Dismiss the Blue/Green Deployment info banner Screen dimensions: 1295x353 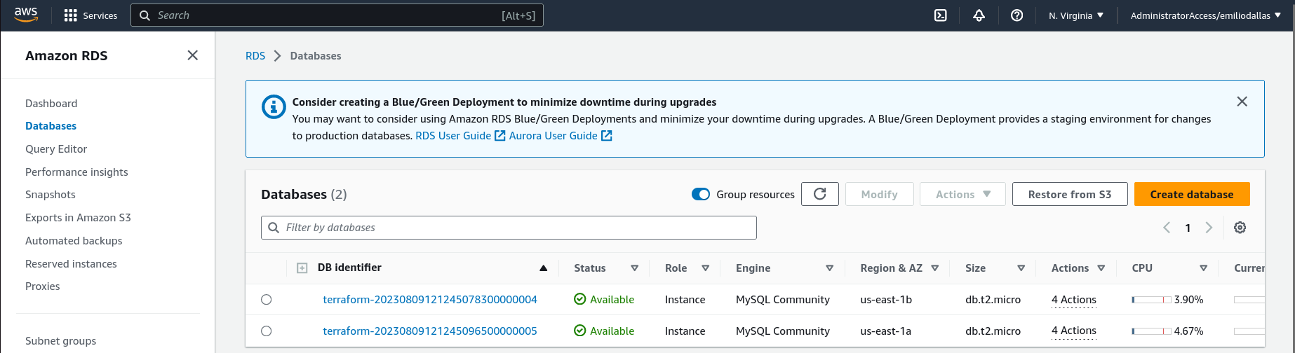[x=1242, y=102]
